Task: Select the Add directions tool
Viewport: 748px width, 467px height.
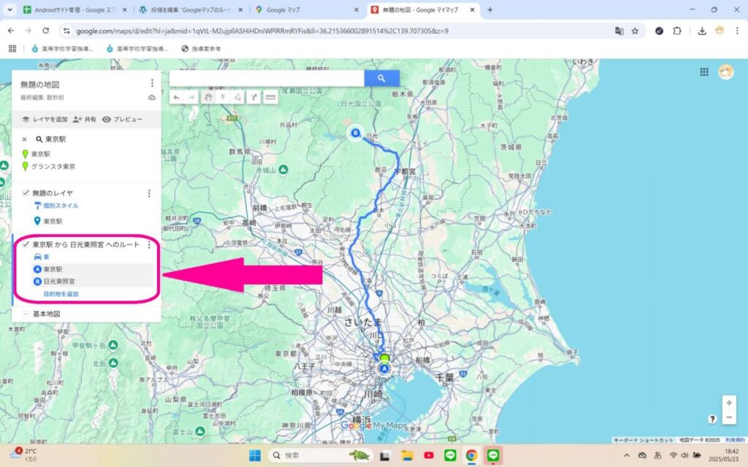Action: (253, 97)
